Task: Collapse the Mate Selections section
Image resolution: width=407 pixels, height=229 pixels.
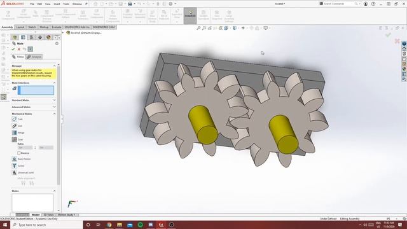Action: (55, 83)
